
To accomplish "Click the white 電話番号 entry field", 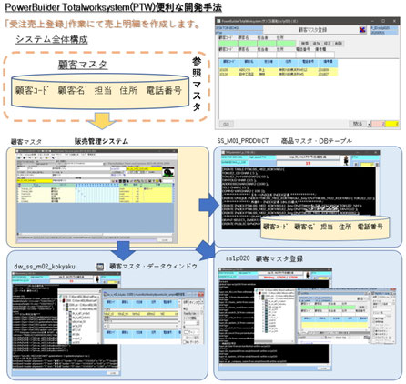I will click(305, 55).
